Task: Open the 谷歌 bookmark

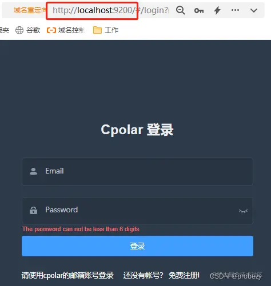Action: click(33, 30)
